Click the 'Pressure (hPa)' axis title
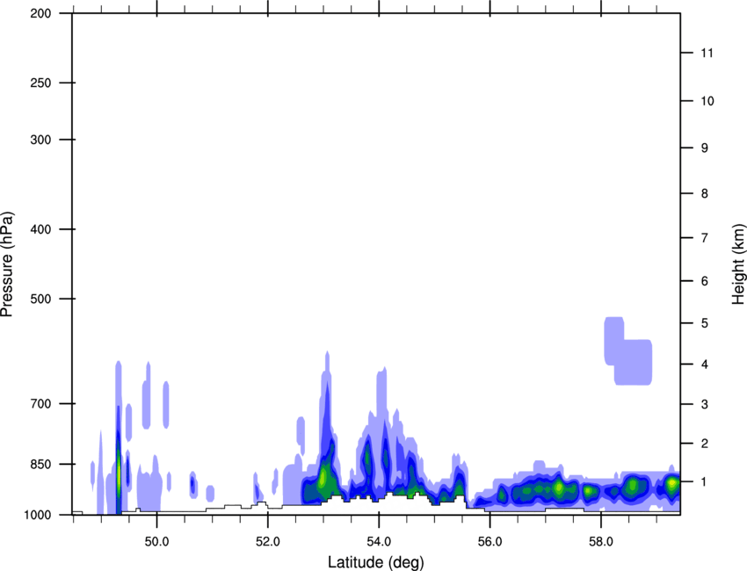 tap(8, 264)
